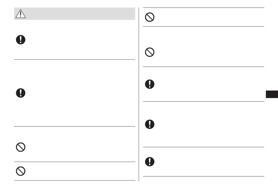Click the bottom prohibition icon in the left column
Screen dimensions: 278x195
coord(21,171)
